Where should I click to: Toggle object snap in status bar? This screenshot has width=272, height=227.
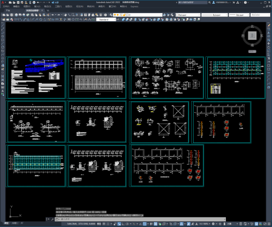pyautogui.click(x=145, y=224)
